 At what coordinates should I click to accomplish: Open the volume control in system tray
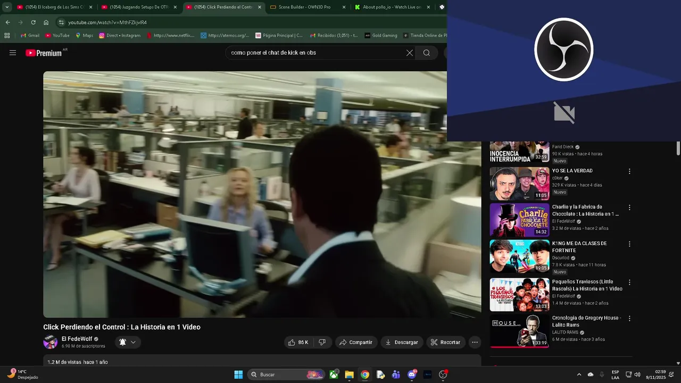click(637, 374)
